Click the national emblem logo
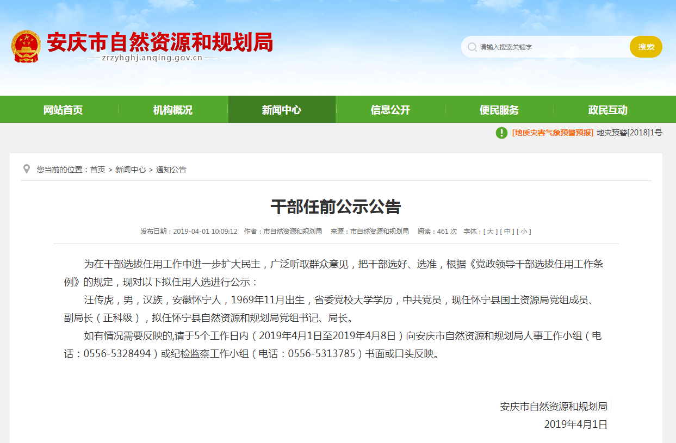Viewport: 676px width, 443px height. pyautogui.click(x=26, y=47)
